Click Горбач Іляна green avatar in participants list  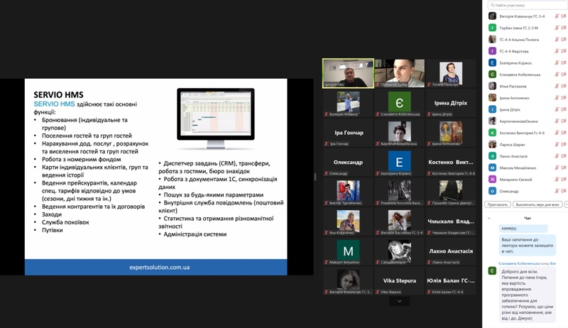pyautogui.click(x=492, y=28)
